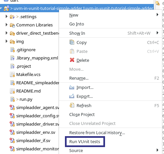
Task: Select the .project file name
Action: coord(24,66)
